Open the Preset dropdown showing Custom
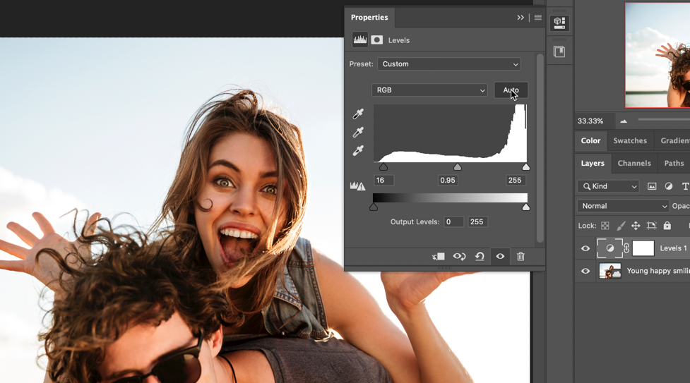Viewport: 690px width, 383px height. [449, 64]
